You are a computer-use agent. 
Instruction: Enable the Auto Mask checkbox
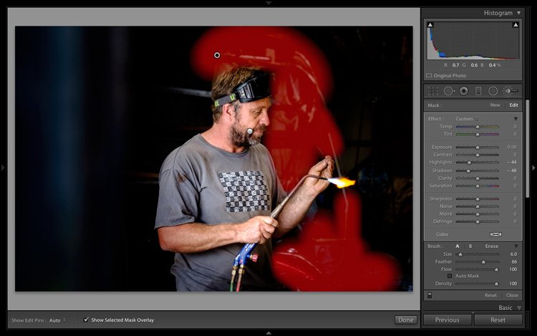click(x=450, y=276)
